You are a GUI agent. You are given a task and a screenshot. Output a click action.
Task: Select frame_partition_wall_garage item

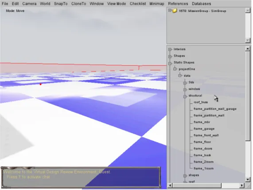point(215,109)
